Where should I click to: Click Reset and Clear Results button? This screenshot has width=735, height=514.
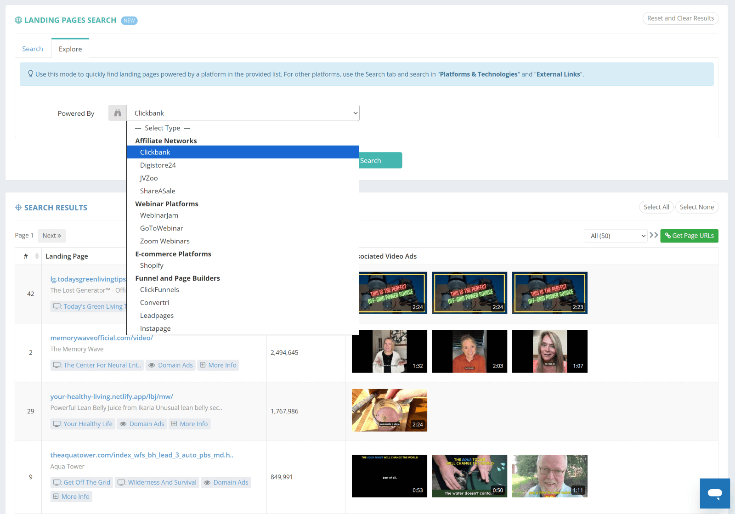680,18
